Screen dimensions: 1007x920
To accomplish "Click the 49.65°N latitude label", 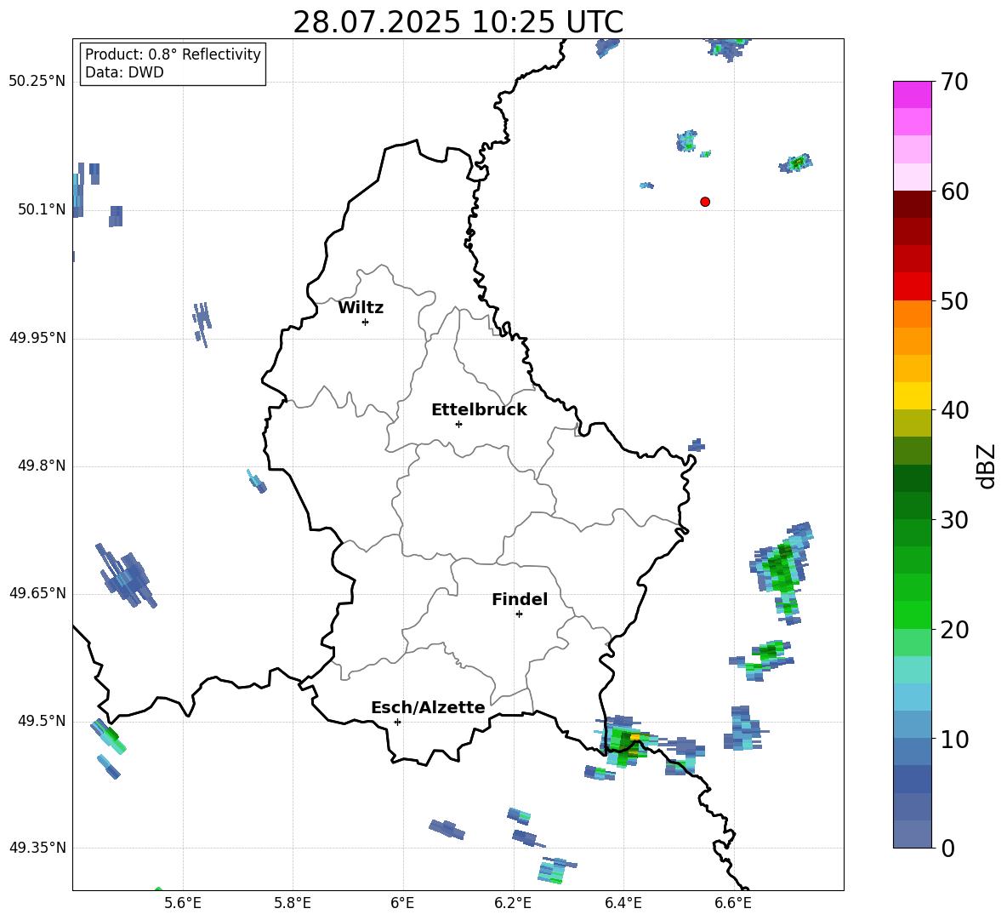I will click(x=37, y=592).
